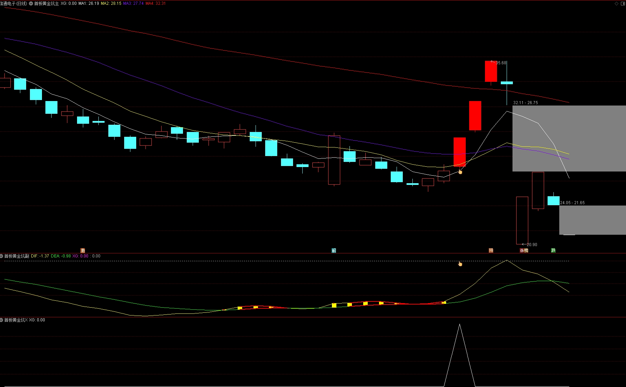Click the diamond icon at top right

pyautogui.click(x=616, y=3)
